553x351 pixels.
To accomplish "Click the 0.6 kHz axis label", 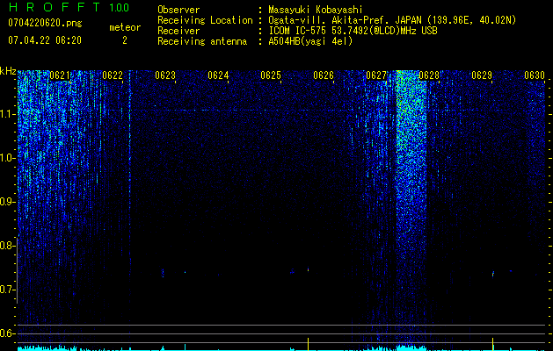I will 6,333.
